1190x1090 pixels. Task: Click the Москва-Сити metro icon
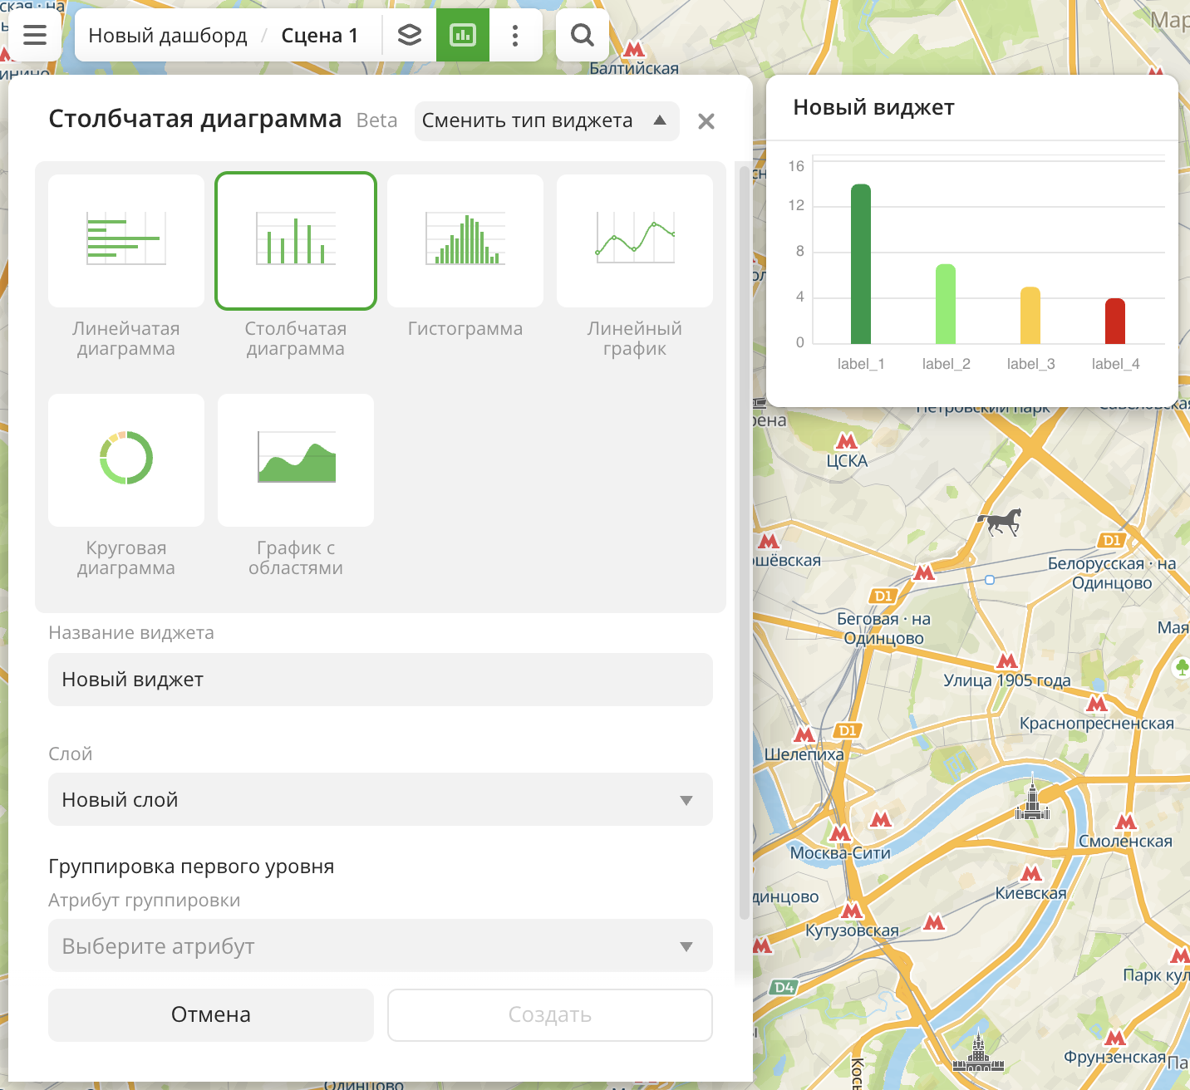point(840,833)
